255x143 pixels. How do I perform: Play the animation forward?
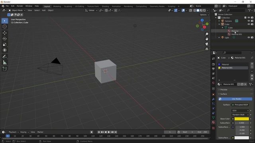click(x=109, y=132)
